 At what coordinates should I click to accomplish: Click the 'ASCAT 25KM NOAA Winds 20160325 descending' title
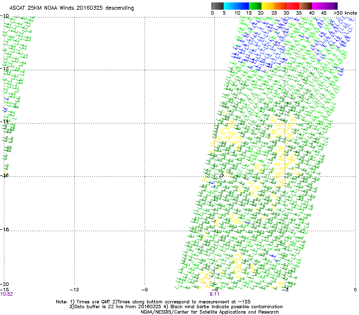pyautogui.click(x=72, y=8)
